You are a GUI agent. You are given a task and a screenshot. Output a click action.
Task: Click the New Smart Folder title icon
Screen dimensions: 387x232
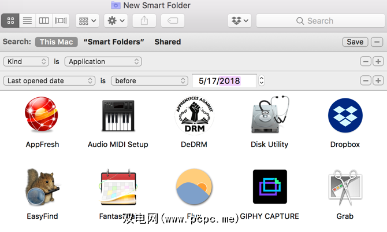(x=116, y=5)
